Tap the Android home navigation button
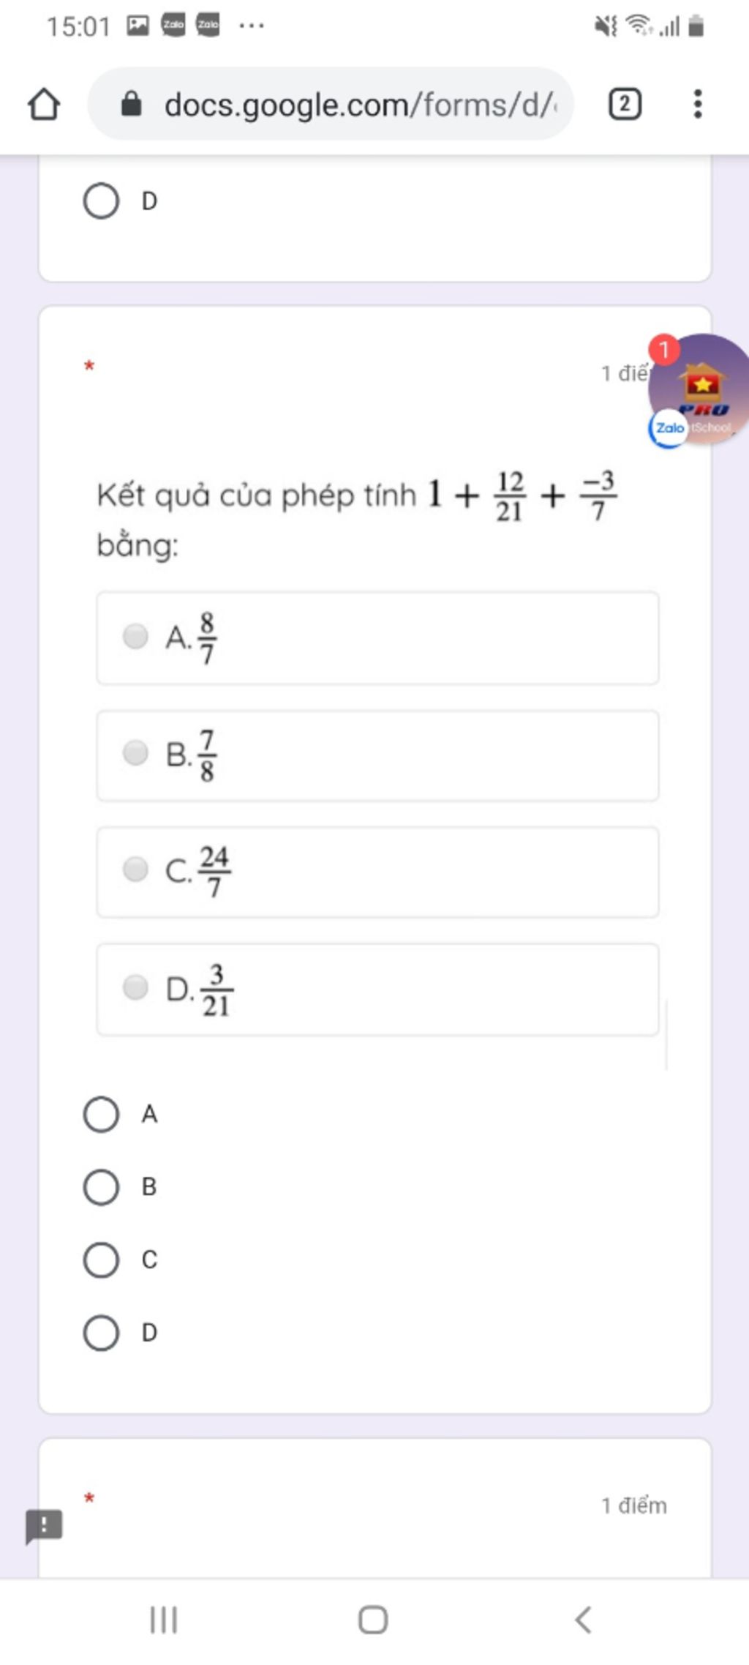 tap(373, 1620)
